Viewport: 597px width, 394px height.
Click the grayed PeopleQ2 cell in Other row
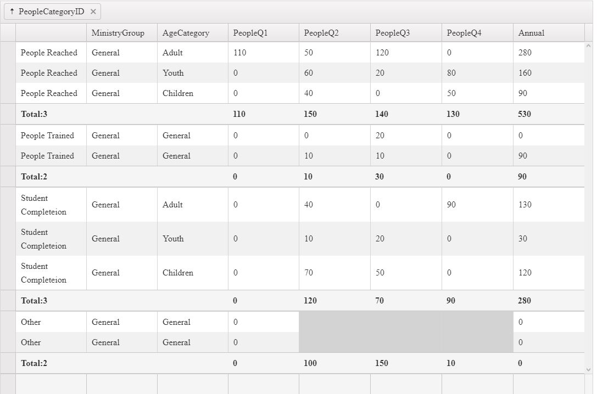(x=334, y=322)
